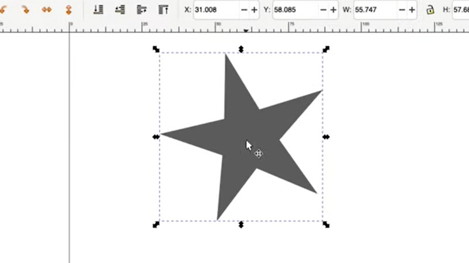Flip the selected object horizontally
Viewport: 469px width, 263px height.
(47, 9)
